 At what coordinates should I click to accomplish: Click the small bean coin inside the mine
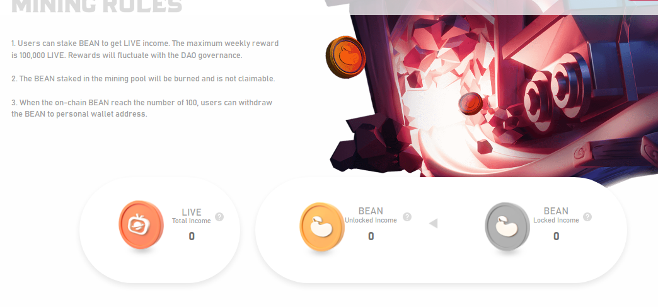point(470,104)
